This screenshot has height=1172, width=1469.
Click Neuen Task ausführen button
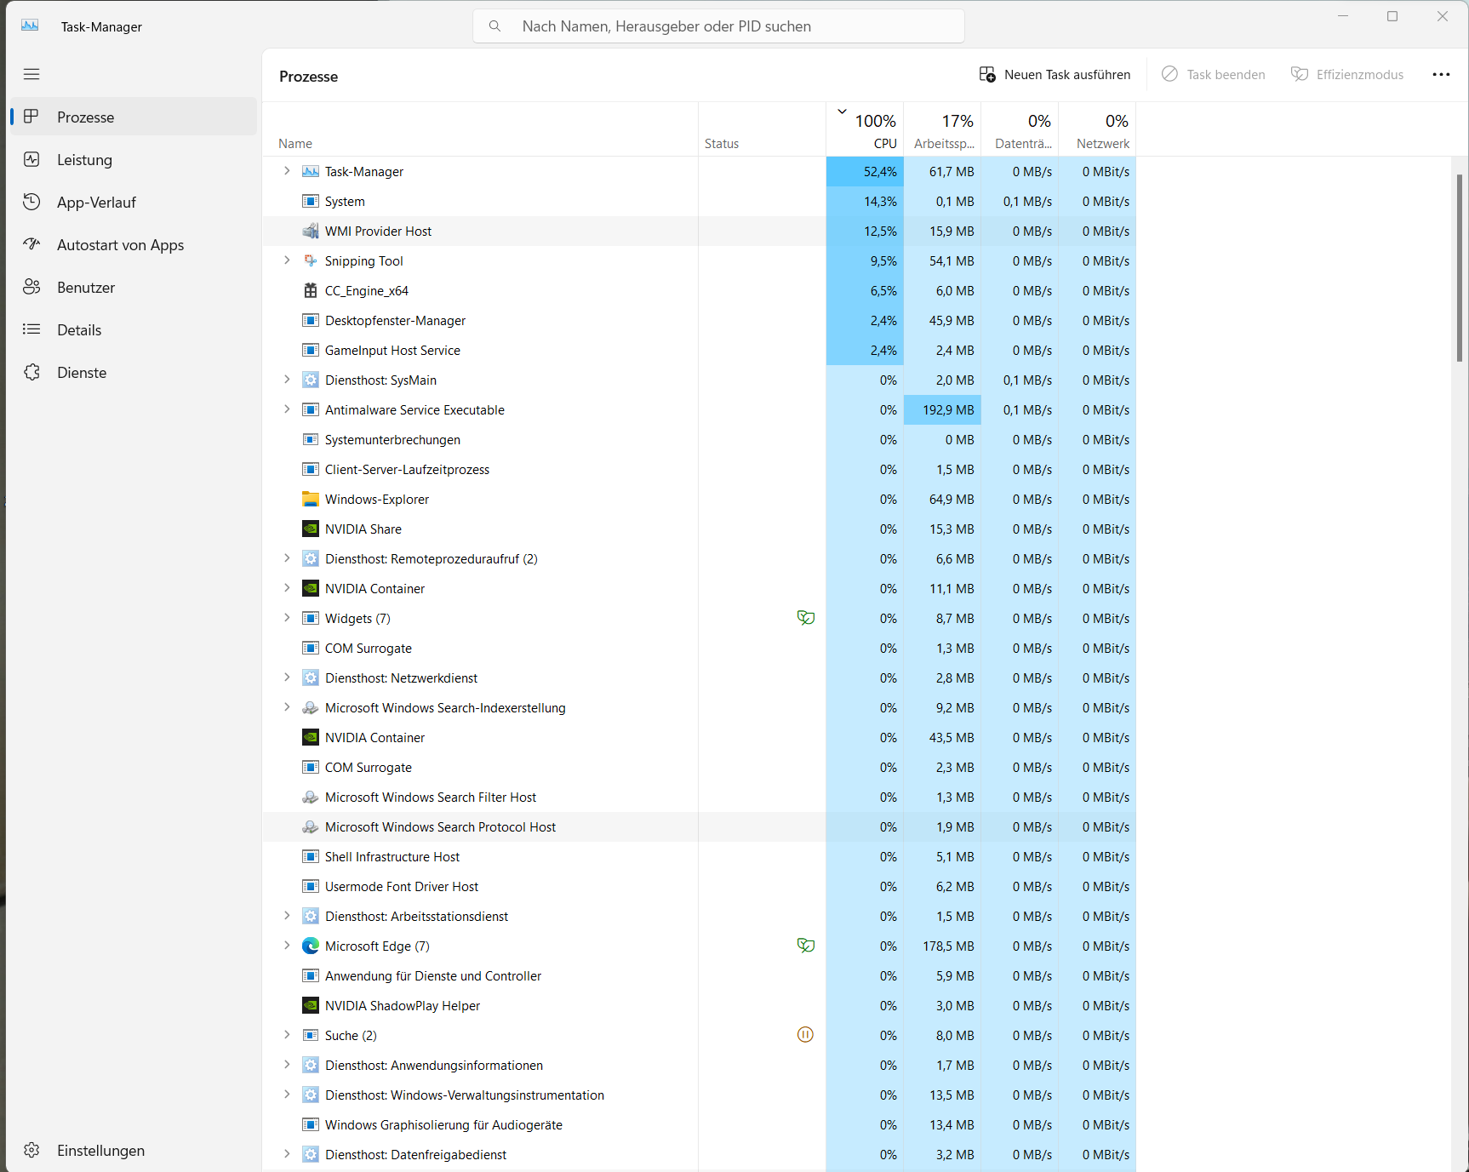tap(1055, 74)
